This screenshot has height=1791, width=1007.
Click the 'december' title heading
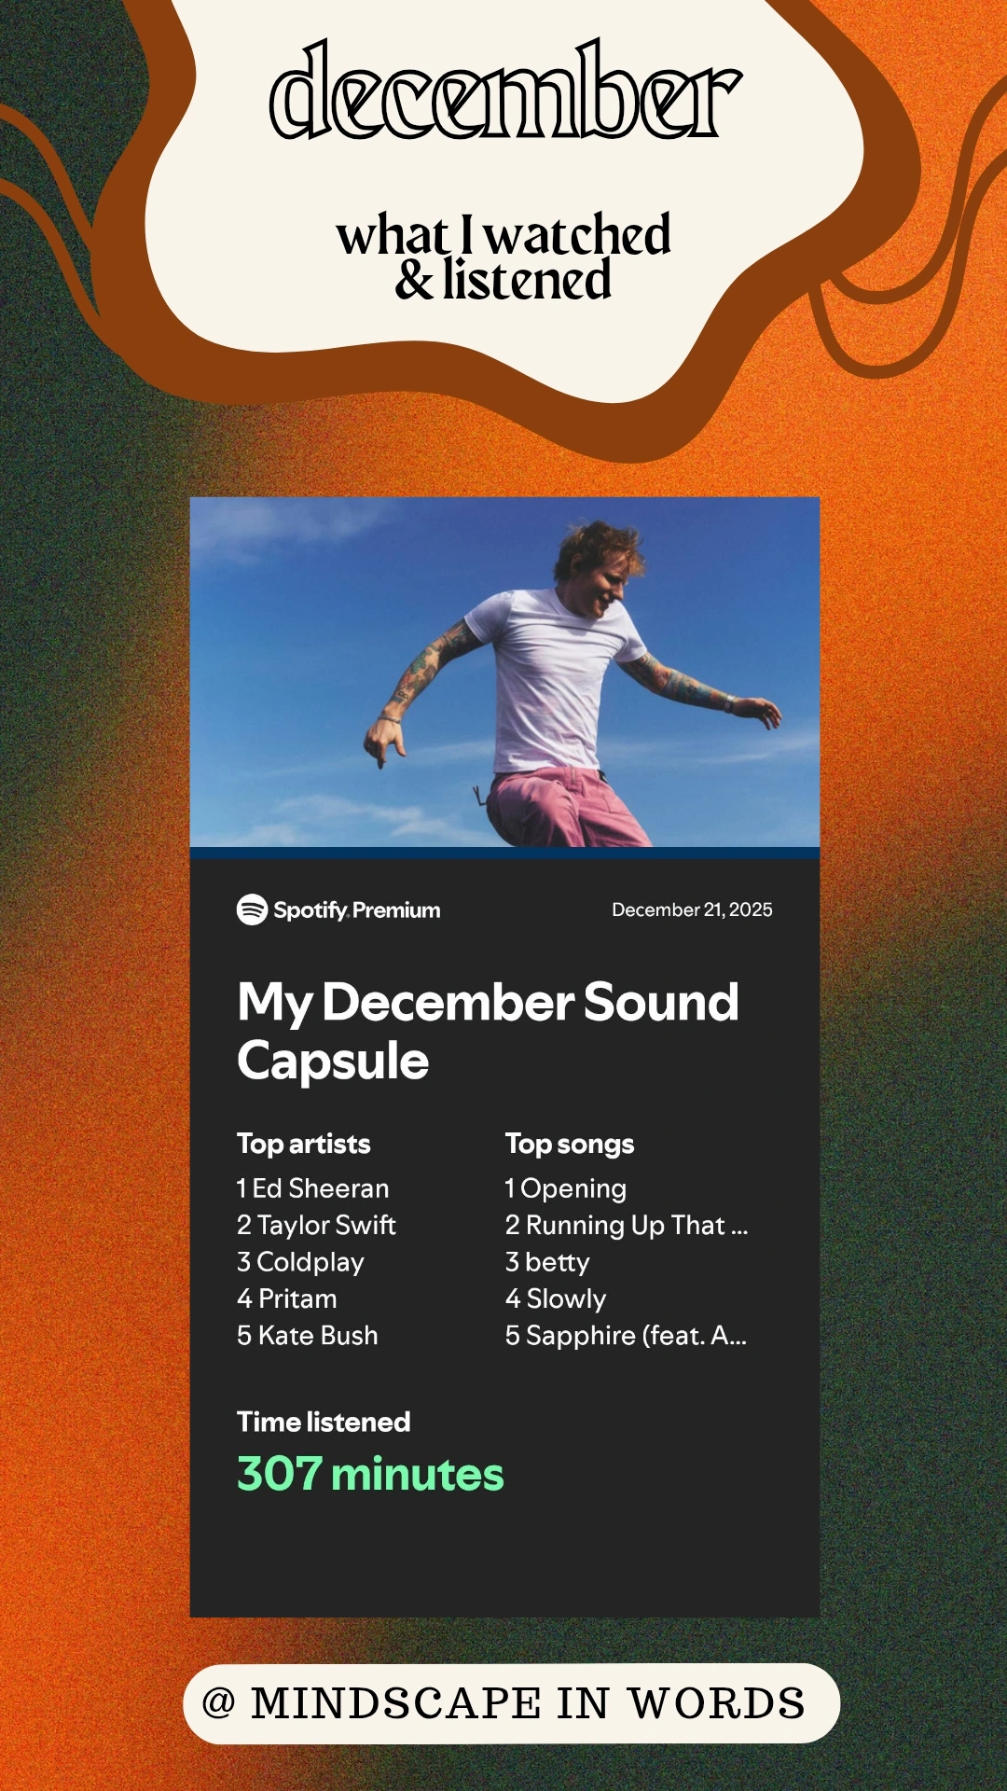504,90
